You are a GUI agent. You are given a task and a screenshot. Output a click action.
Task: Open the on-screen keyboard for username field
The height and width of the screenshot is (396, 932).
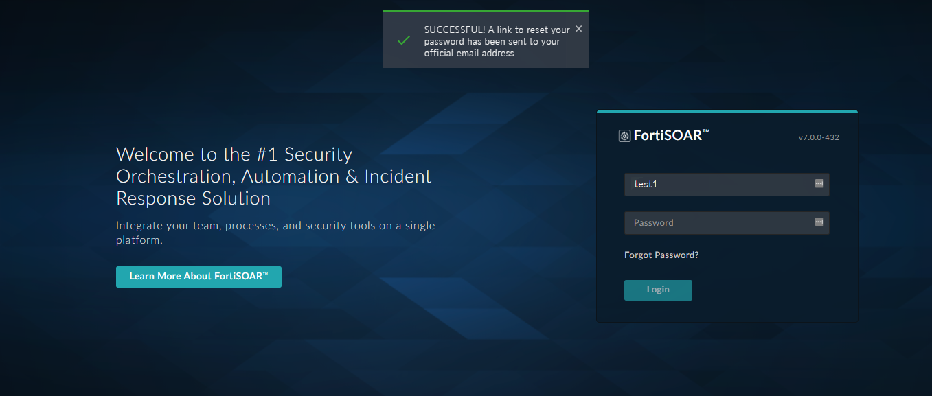[819, 184]
